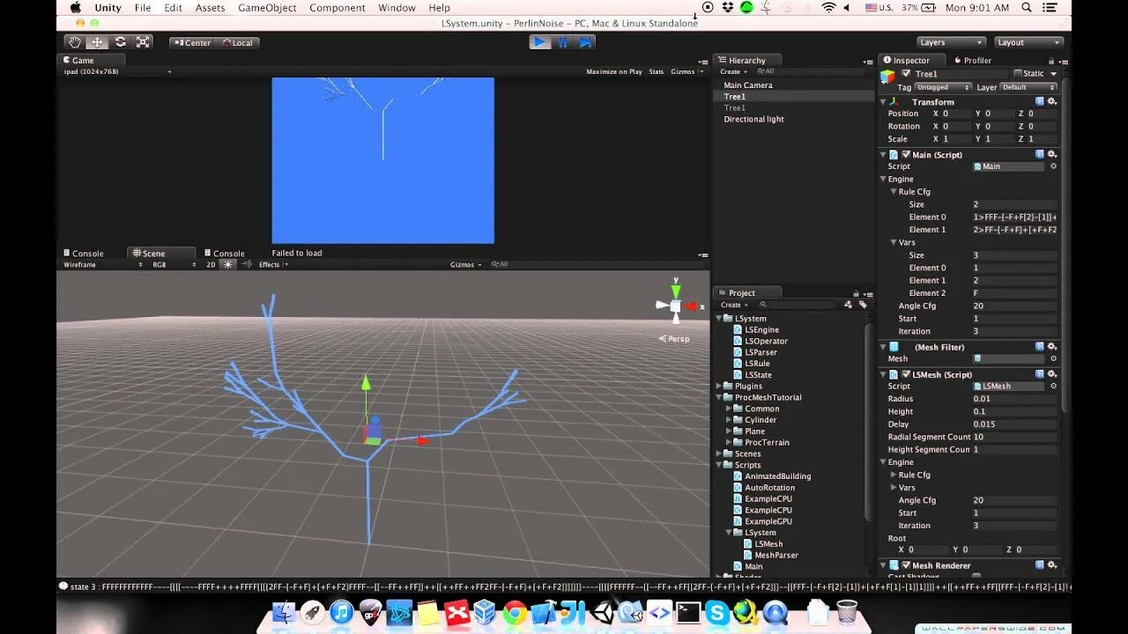Click the Radius value field
Image resolution: width=1128 pixels, height=634 pixels.
point(1013,399)
